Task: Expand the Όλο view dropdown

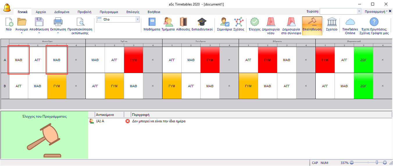Action: (137, 19)
